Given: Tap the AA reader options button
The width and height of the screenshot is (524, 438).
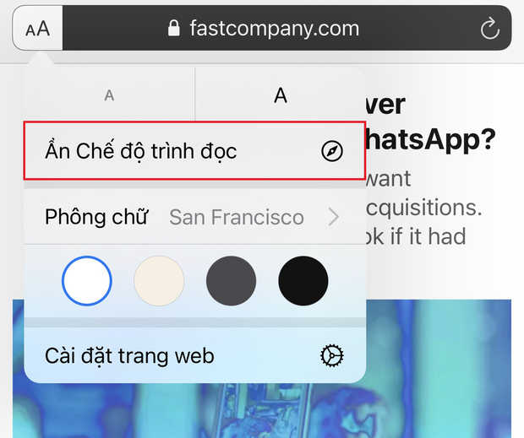Looking at the screenshot, I should tap(38, 28).
